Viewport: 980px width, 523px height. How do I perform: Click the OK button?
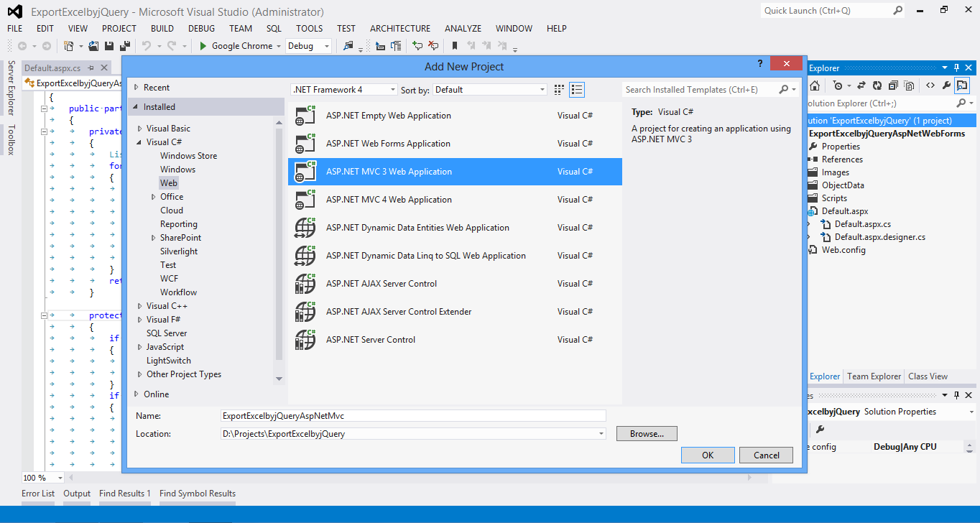click(708, 455)
